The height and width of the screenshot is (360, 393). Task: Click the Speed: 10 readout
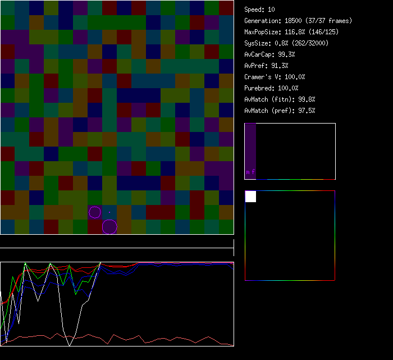click(x=259, y=10)
